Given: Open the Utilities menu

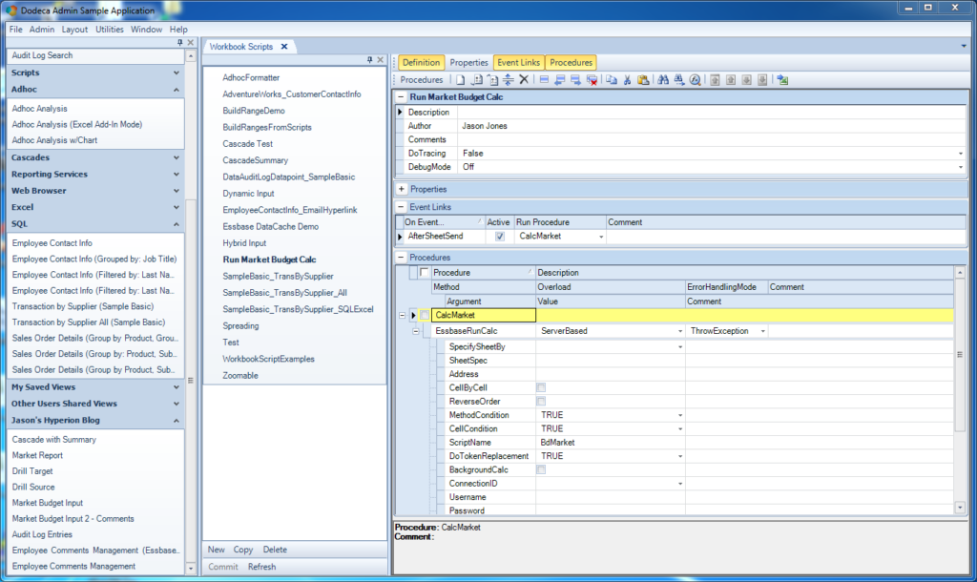Looking at the screenshot, I should coord(108,29).
